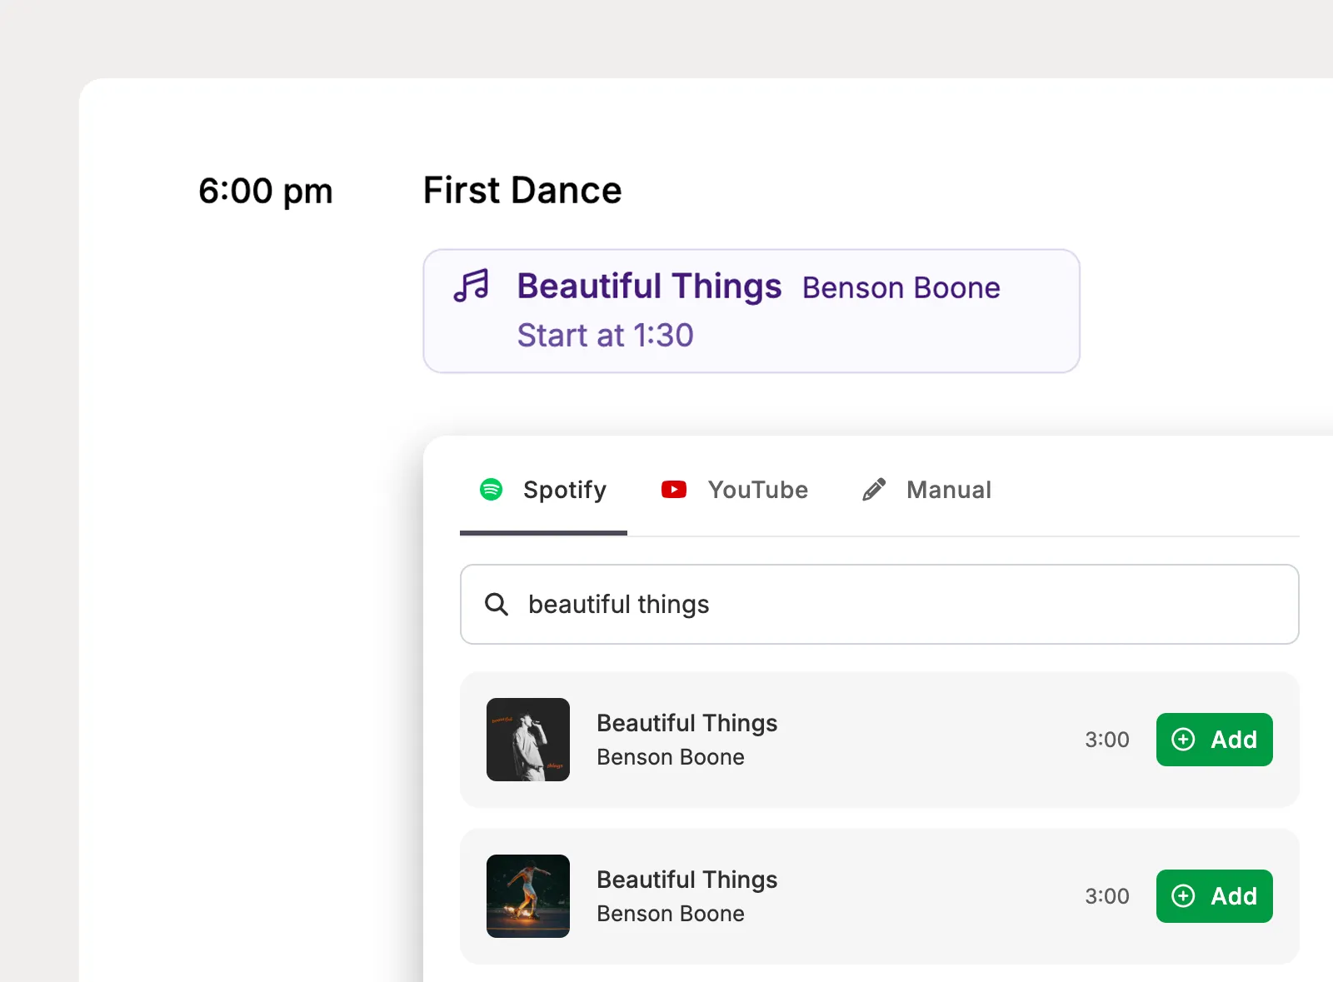Click plus icon in second Add button
This screenshot has height=982, width=1333.
tap(1183, 896)
